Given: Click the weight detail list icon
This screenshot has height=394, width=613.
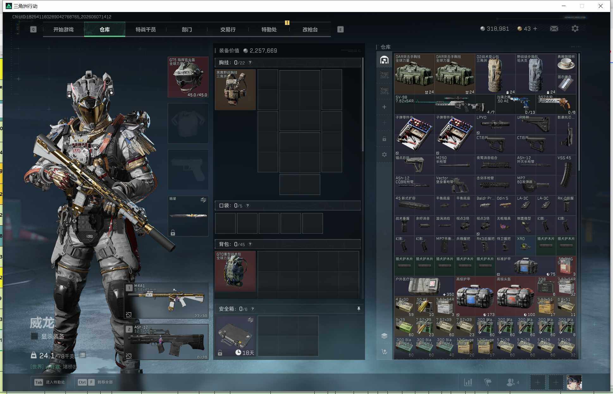Looking at the screenshot, I should pos(83,355).
